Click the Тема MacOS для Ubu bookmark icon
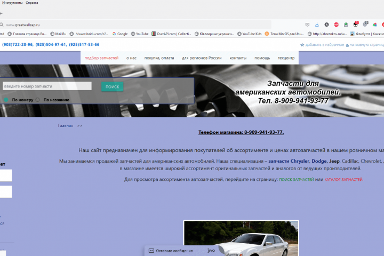 pos(267,34)
